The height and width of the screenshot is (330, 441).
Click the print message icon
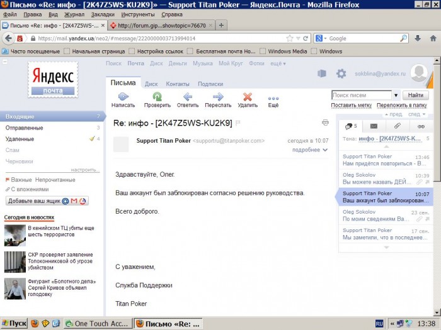coord(325,123)
